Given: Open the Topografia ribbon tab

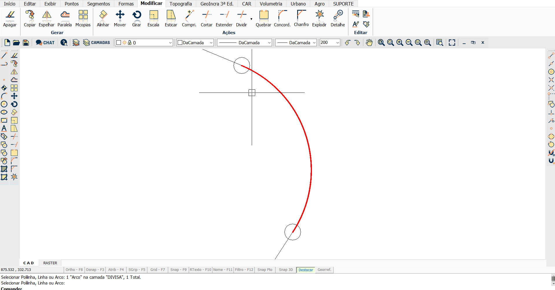Looking at the screenshot, I should (x=181, y=4).
